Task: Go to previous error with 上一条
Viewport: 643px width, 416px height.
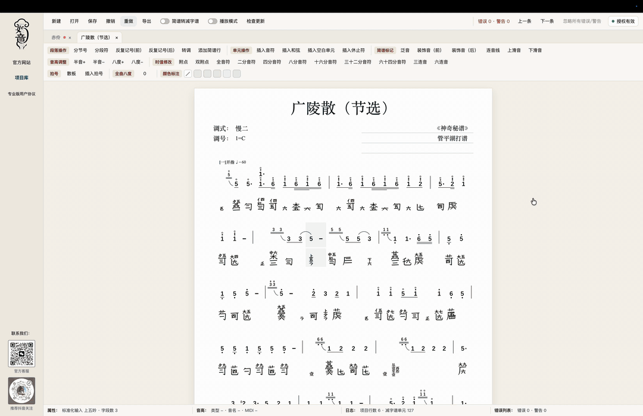Action: (x=524, y=21)
